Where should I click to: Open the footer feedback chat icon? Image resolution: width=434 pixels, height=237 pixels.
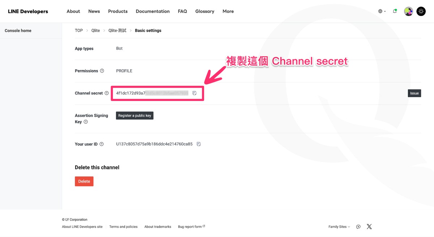[x=358, y=227]
